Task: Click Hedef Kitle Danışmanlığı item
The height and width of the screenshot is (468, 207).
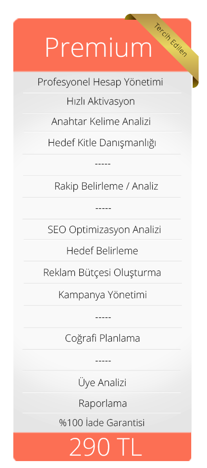Action: [102, 143]
